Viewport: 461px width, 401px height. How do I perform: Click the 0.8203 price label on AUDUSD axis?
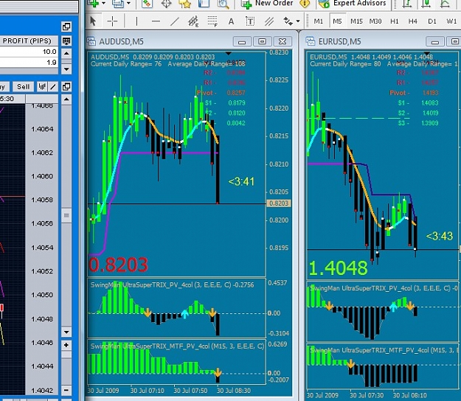[x=279, y=203]
